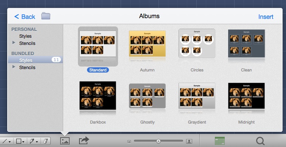Adjust the thumbnail size slider knob

coord(159,141)
